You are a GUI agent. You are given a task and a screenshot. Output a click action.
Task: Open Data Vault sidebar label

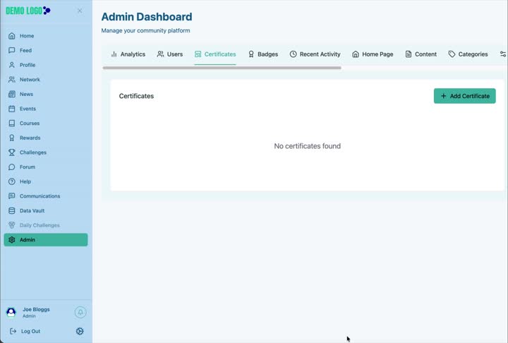[x=32, y=211]
